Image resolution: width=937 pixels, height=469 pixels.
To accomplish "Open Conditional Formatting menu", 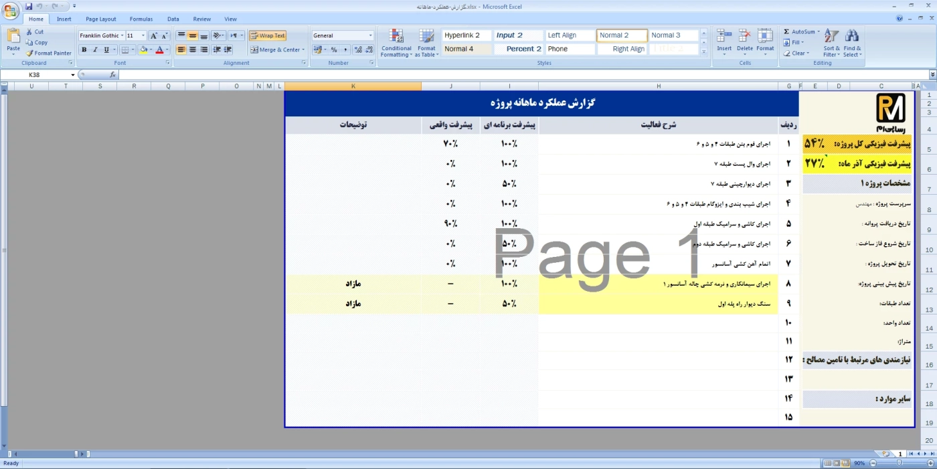I will (396, 43).
